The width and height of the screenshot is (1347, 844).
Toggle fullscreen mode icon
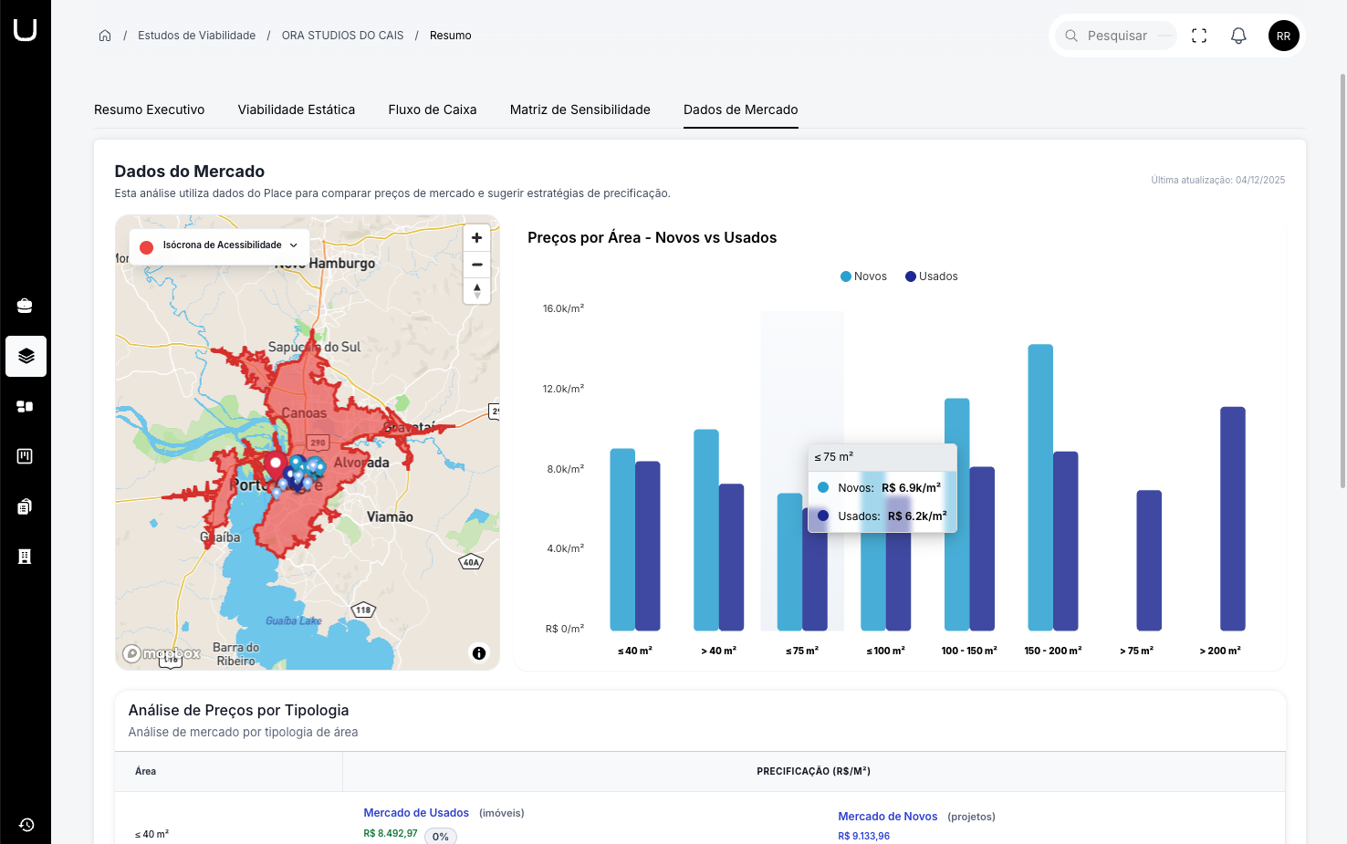coord(1199,36)
